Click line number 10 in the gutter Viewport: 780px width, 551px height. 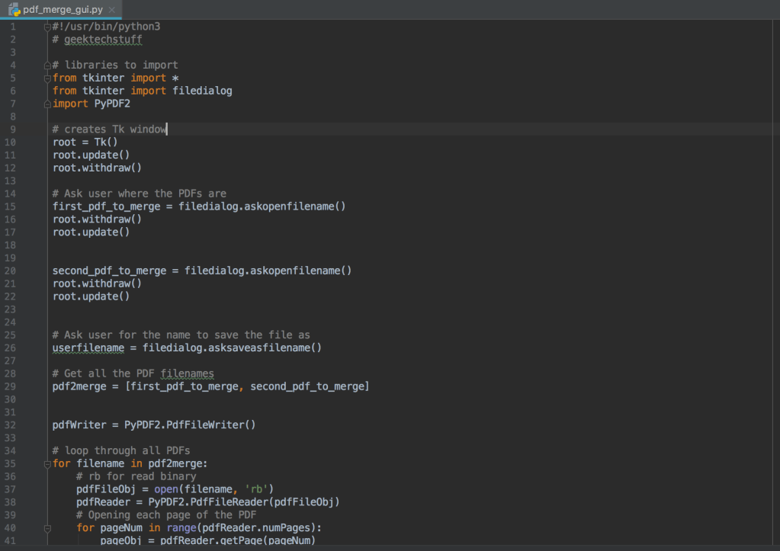click(10, 142)
